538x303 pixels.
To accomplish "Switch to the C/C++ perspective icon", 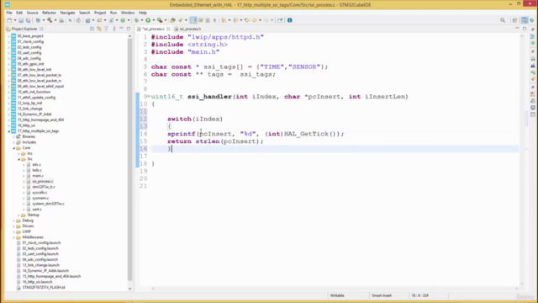I will (x=525, y=20).
